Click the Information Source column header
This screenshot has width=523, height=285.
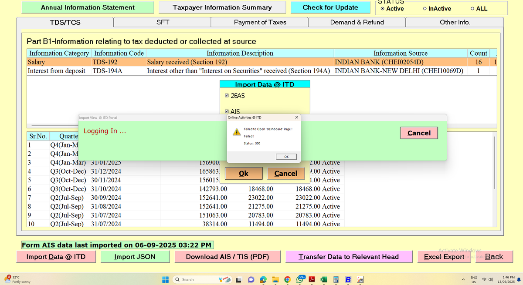[400, 54]
